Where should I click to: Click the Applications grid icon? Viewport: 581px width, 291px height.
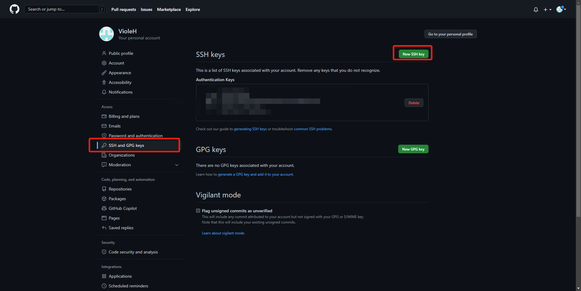[104, 276]
